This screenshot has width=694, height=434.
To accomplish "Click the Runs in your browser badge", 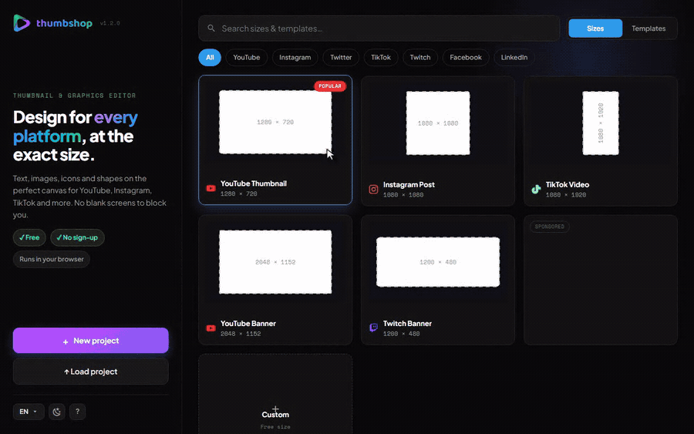I will (x=52, y=259).
